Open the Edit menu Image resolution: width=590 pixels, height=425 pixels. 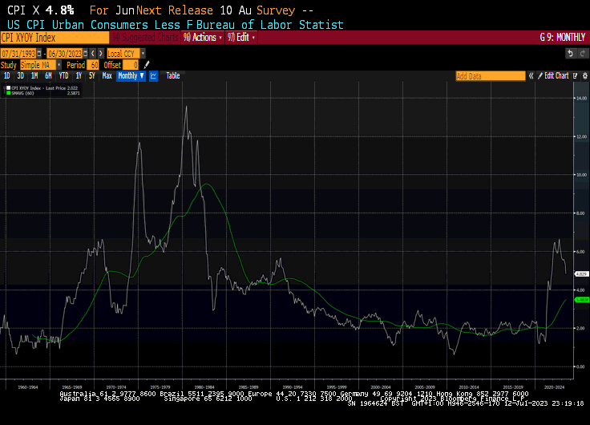click(241, 37)
